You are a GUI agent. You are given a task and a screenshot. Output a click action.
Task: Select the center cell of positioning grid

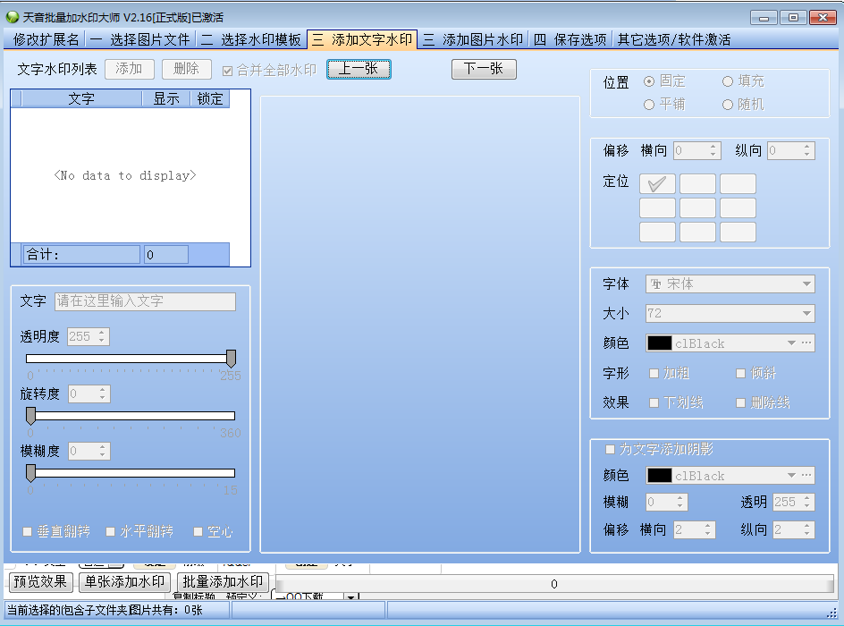pos(697,208)
